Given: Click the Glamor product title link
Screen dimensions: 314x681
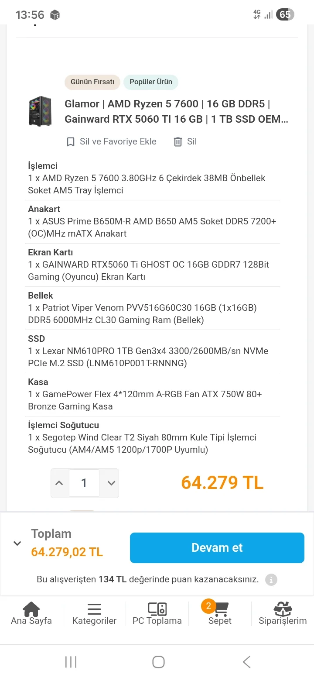Looking at the screenshot, I should pos(176,111).
